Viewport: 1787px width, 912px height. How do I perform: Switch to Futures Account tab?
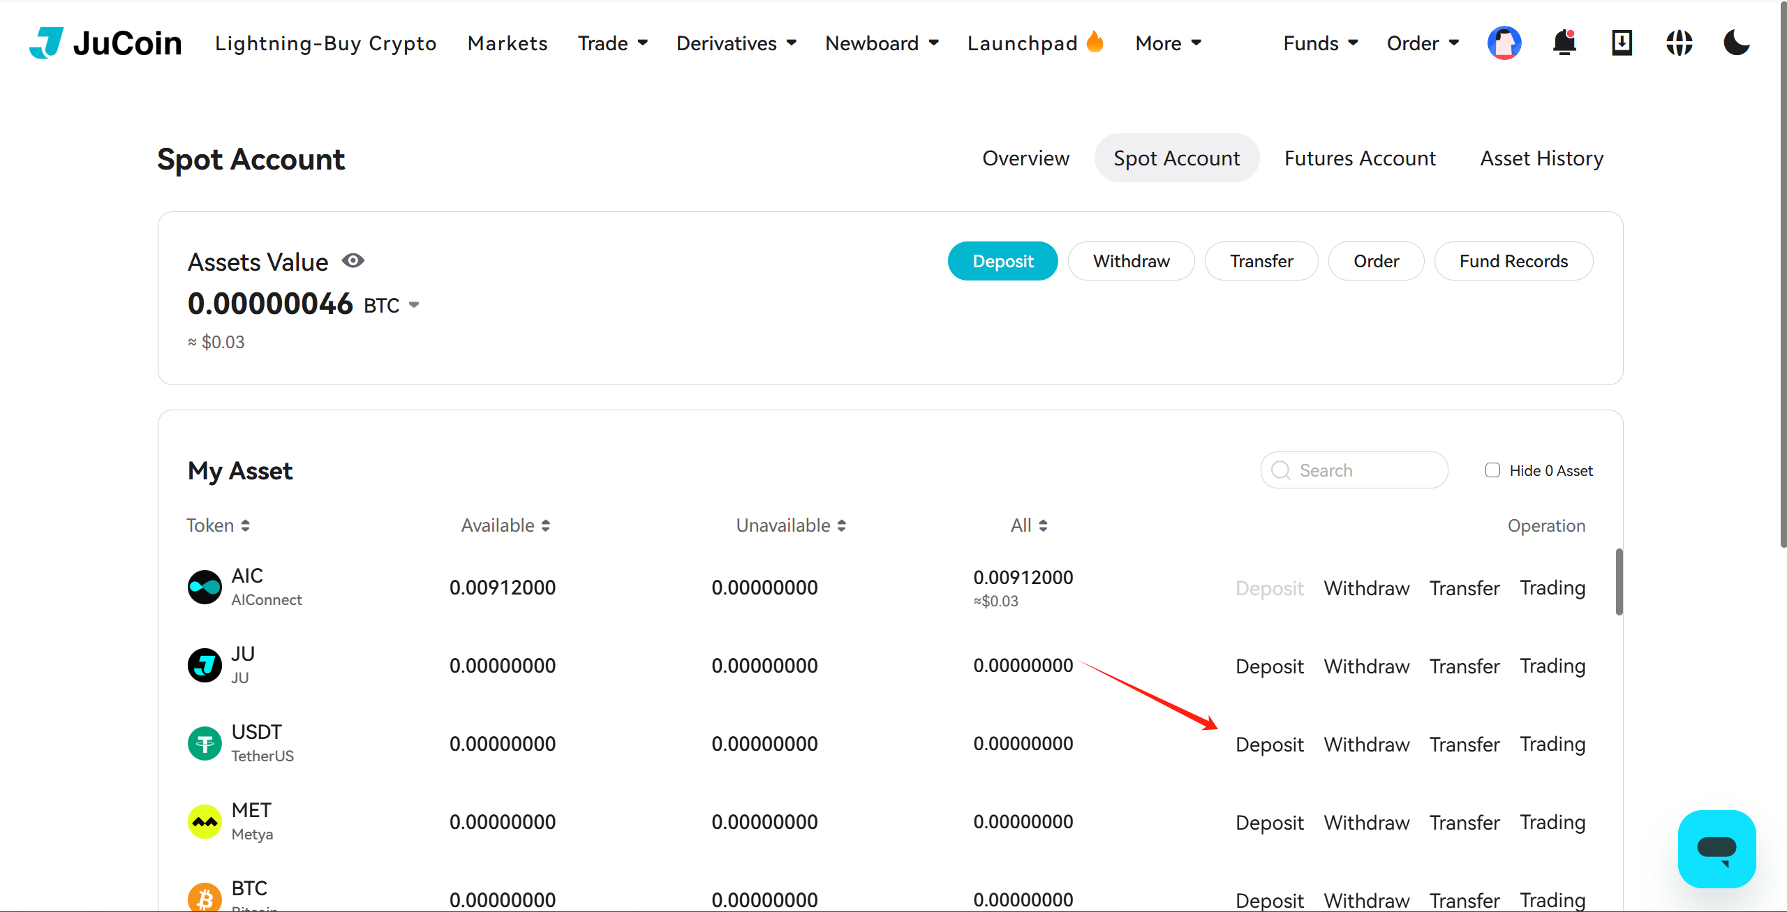coord(1360,158)
